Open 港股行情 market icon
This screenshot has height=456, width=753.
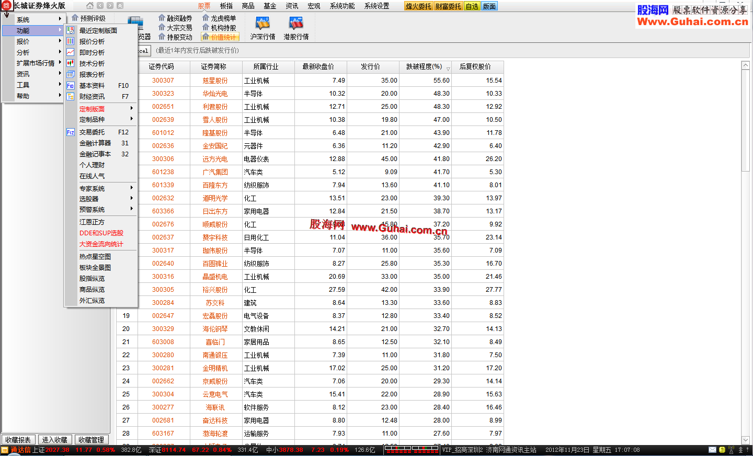tap(296, 28)
